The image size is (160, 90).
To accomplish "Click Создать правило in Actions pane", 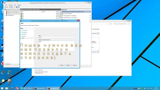I will pyautogui.click(x=68, y=13).
